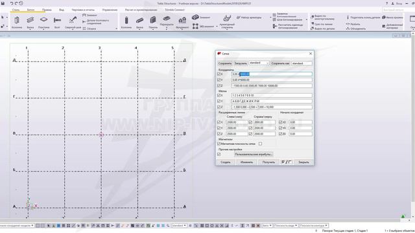Screen dimensions: 415x233
Task: Toggle Метки X checkbox
Action: tap(219, 95)
